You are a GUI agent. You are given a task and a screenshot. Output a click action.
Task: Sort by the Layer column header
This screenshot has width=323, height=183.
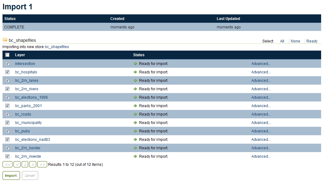point(20,55)
